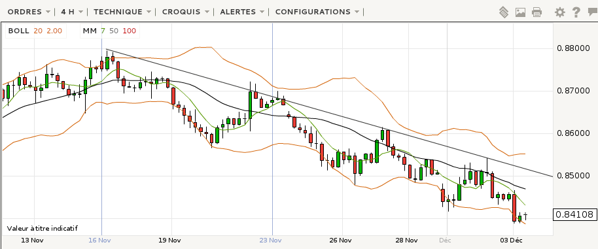Expand the TECHNIQUE dropdown arrow
The width and height of the screenshot is (598, 249).
149,12
